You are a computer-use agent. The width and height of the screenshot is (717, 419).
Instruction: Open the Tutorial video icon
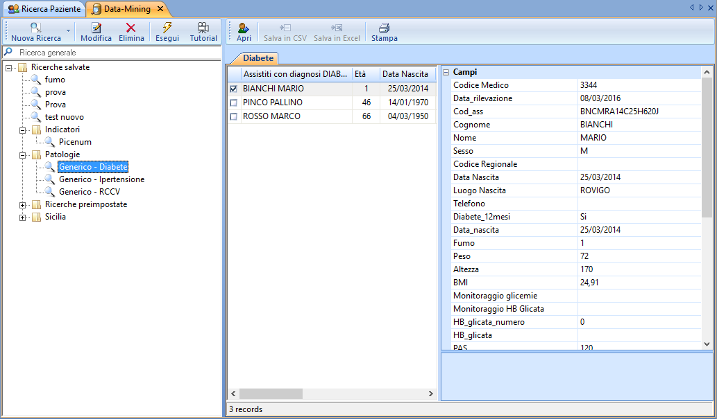tap(203, 28)
